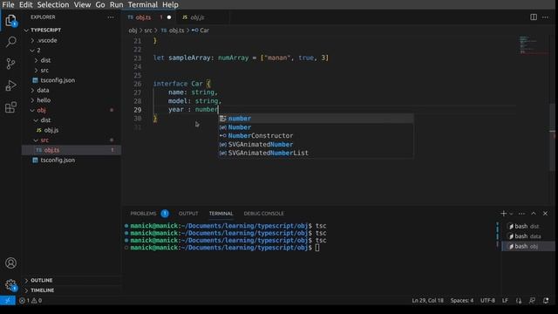Open the View menu
This screenshot has width=558, height=314.
(82, 4)
